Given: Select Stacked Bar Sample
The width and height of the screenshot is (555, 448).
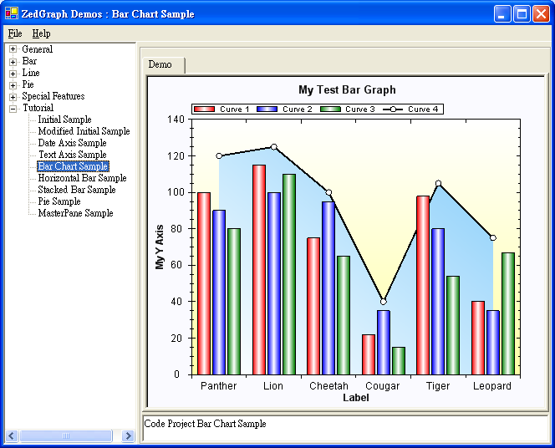Looking at the screenshot, I should (x=77, y=190).
